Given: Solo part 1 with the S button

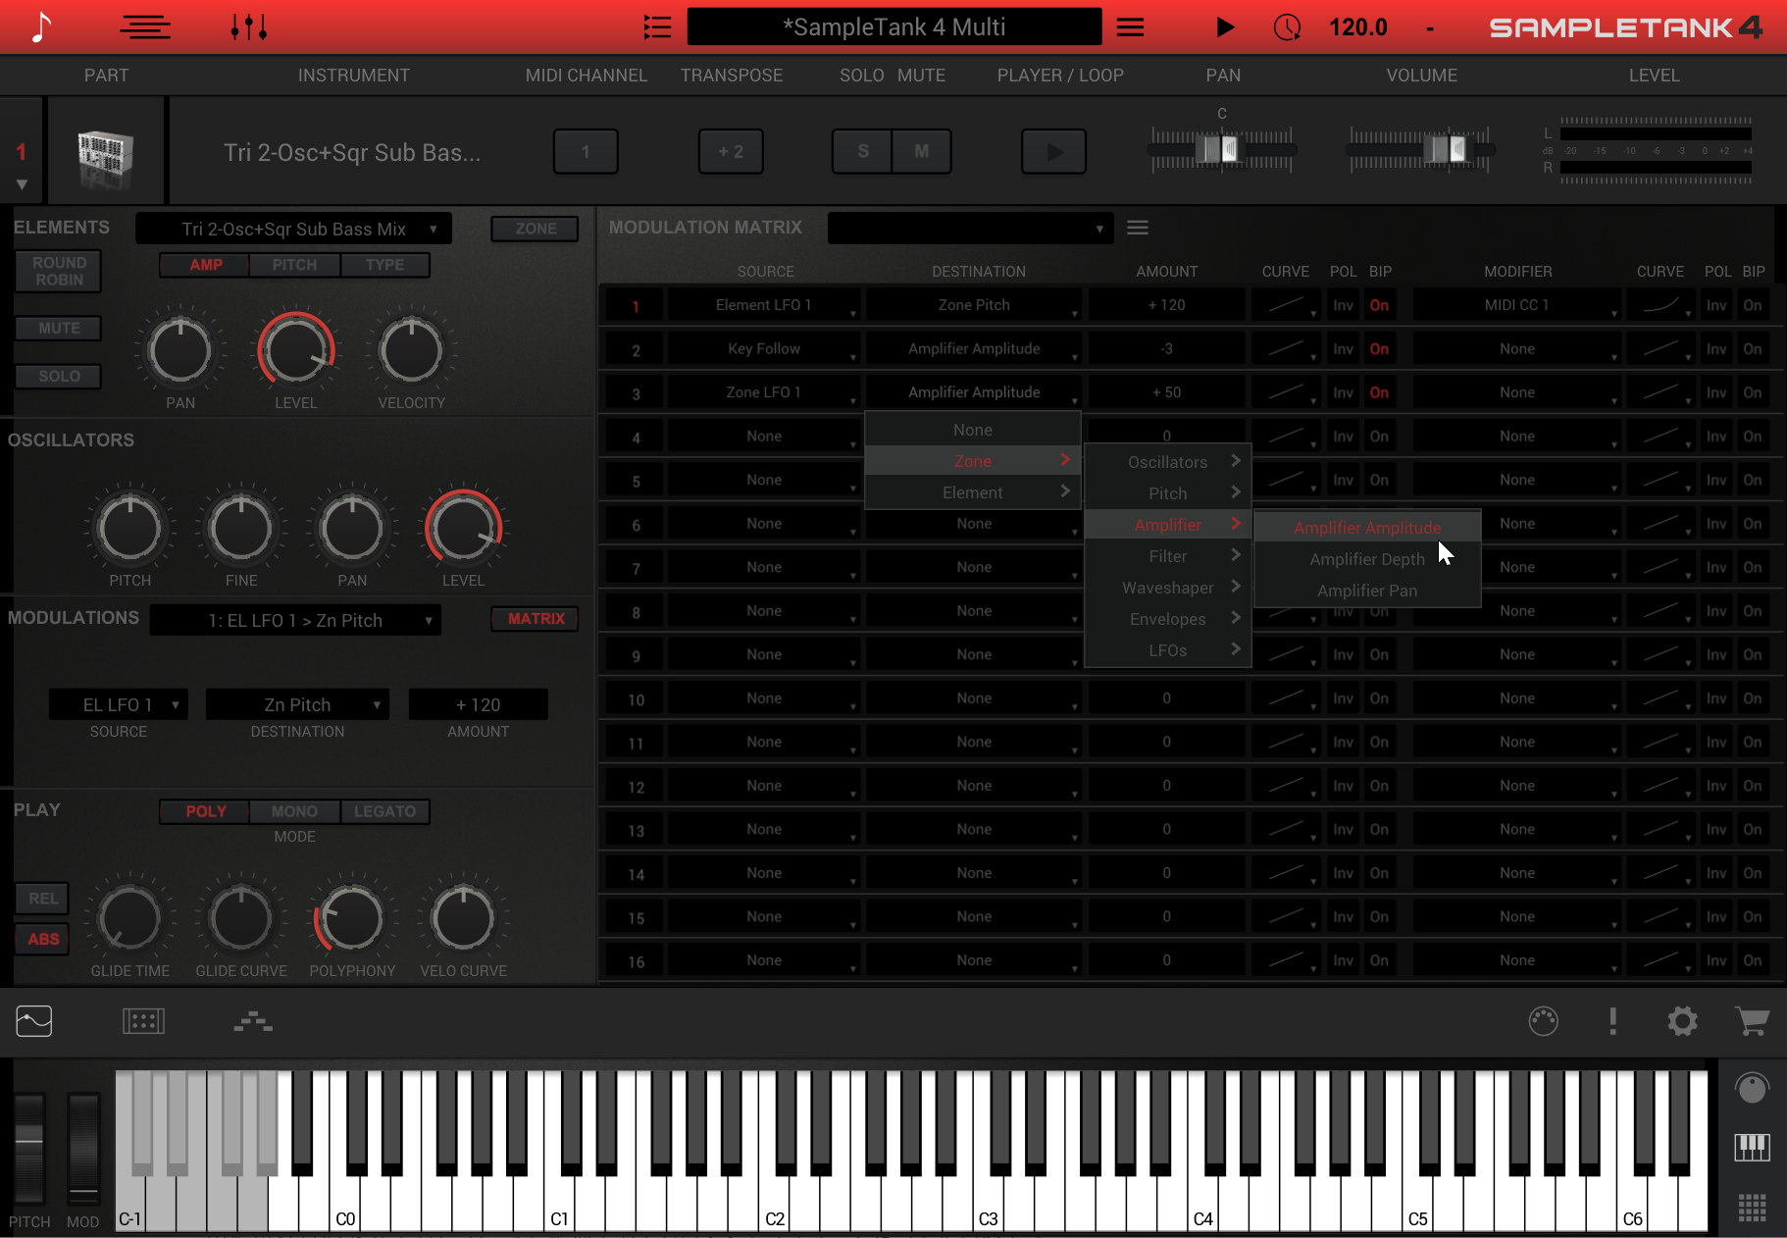Looking at the screenshot, I should [863, 152].
